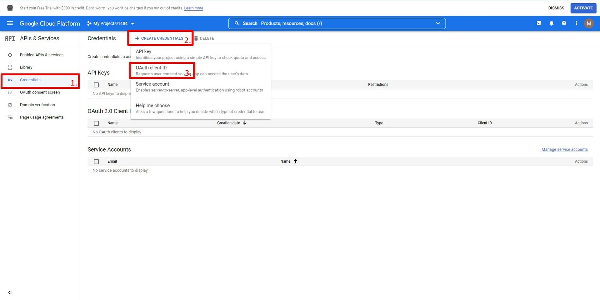Click the Client ID column header
This screenshot has height=300, width=600.
pos(485,123)
